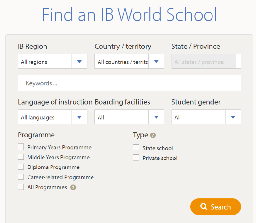The height and width of the screenshot is (223, 256).
Task: Click the orange Search button
Action: (x=215, y=207)
